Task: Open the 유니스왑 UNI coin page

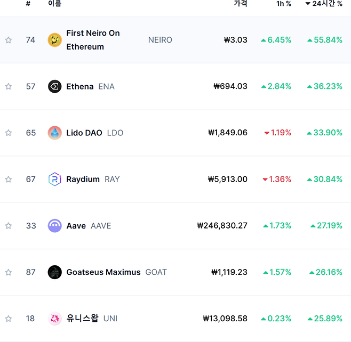Action: click(82, 319)
